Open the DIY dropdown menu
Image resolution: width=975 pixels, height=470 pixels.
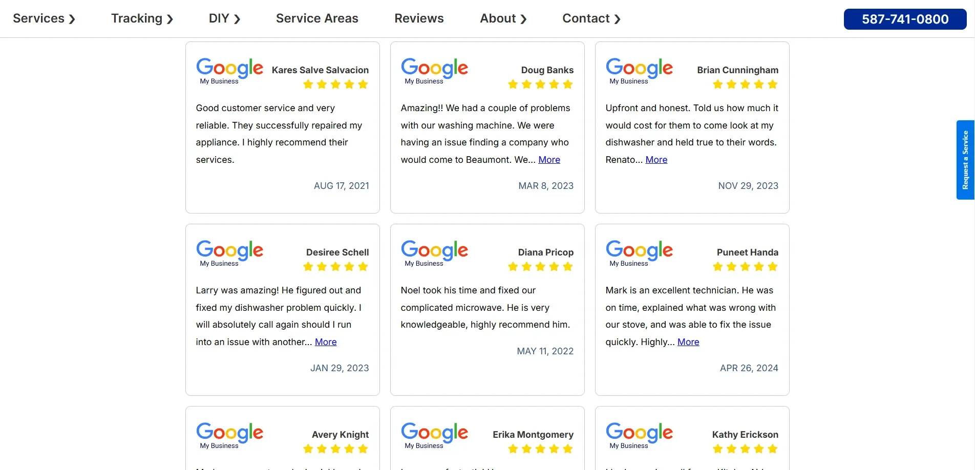[224, 18]
